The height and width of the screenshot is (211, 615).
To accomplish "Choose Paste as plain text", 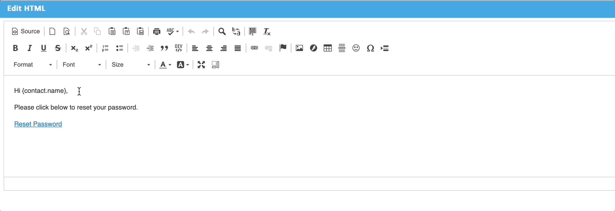I will pyautogui.click(x=126, y=31).
